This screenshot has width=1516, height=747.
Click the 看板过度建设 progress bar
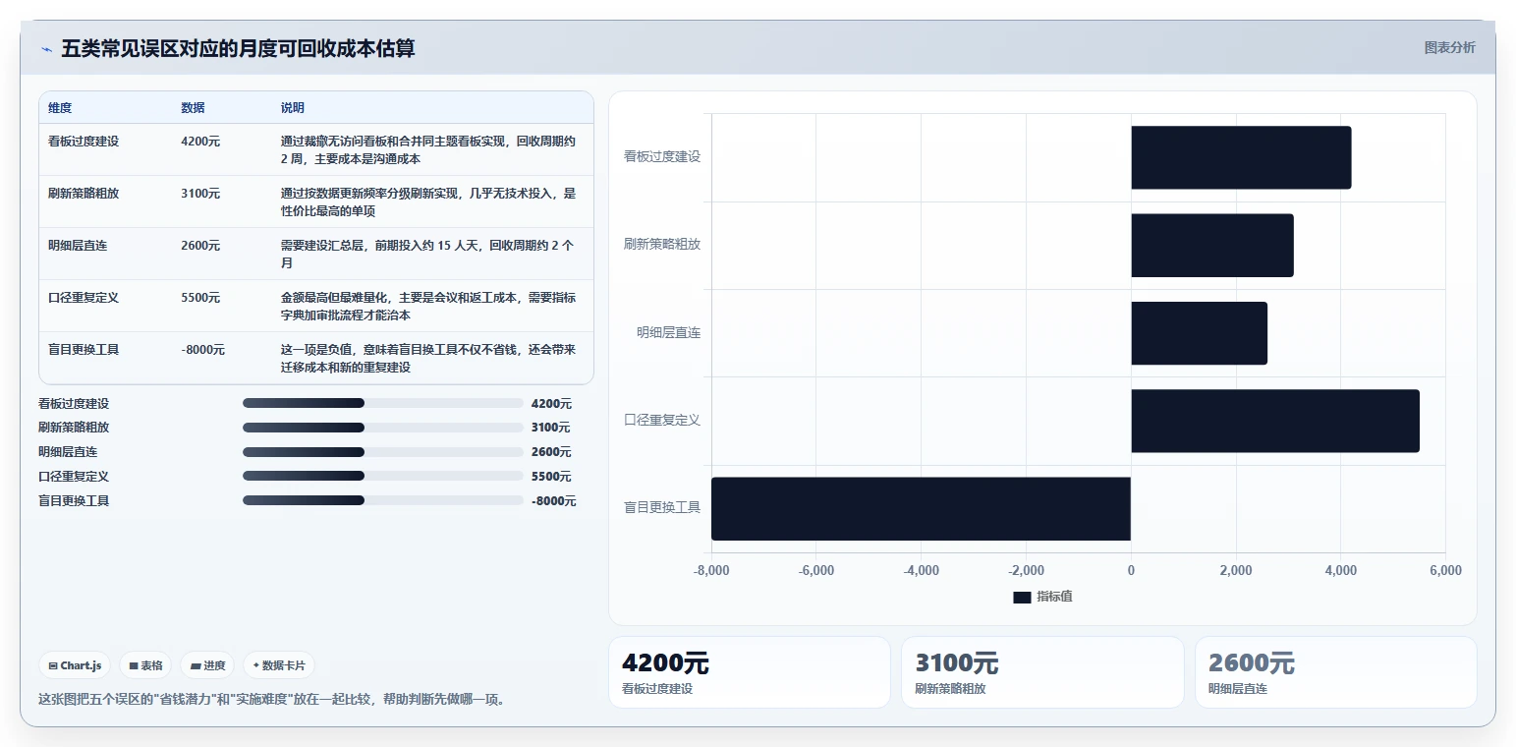383,403
